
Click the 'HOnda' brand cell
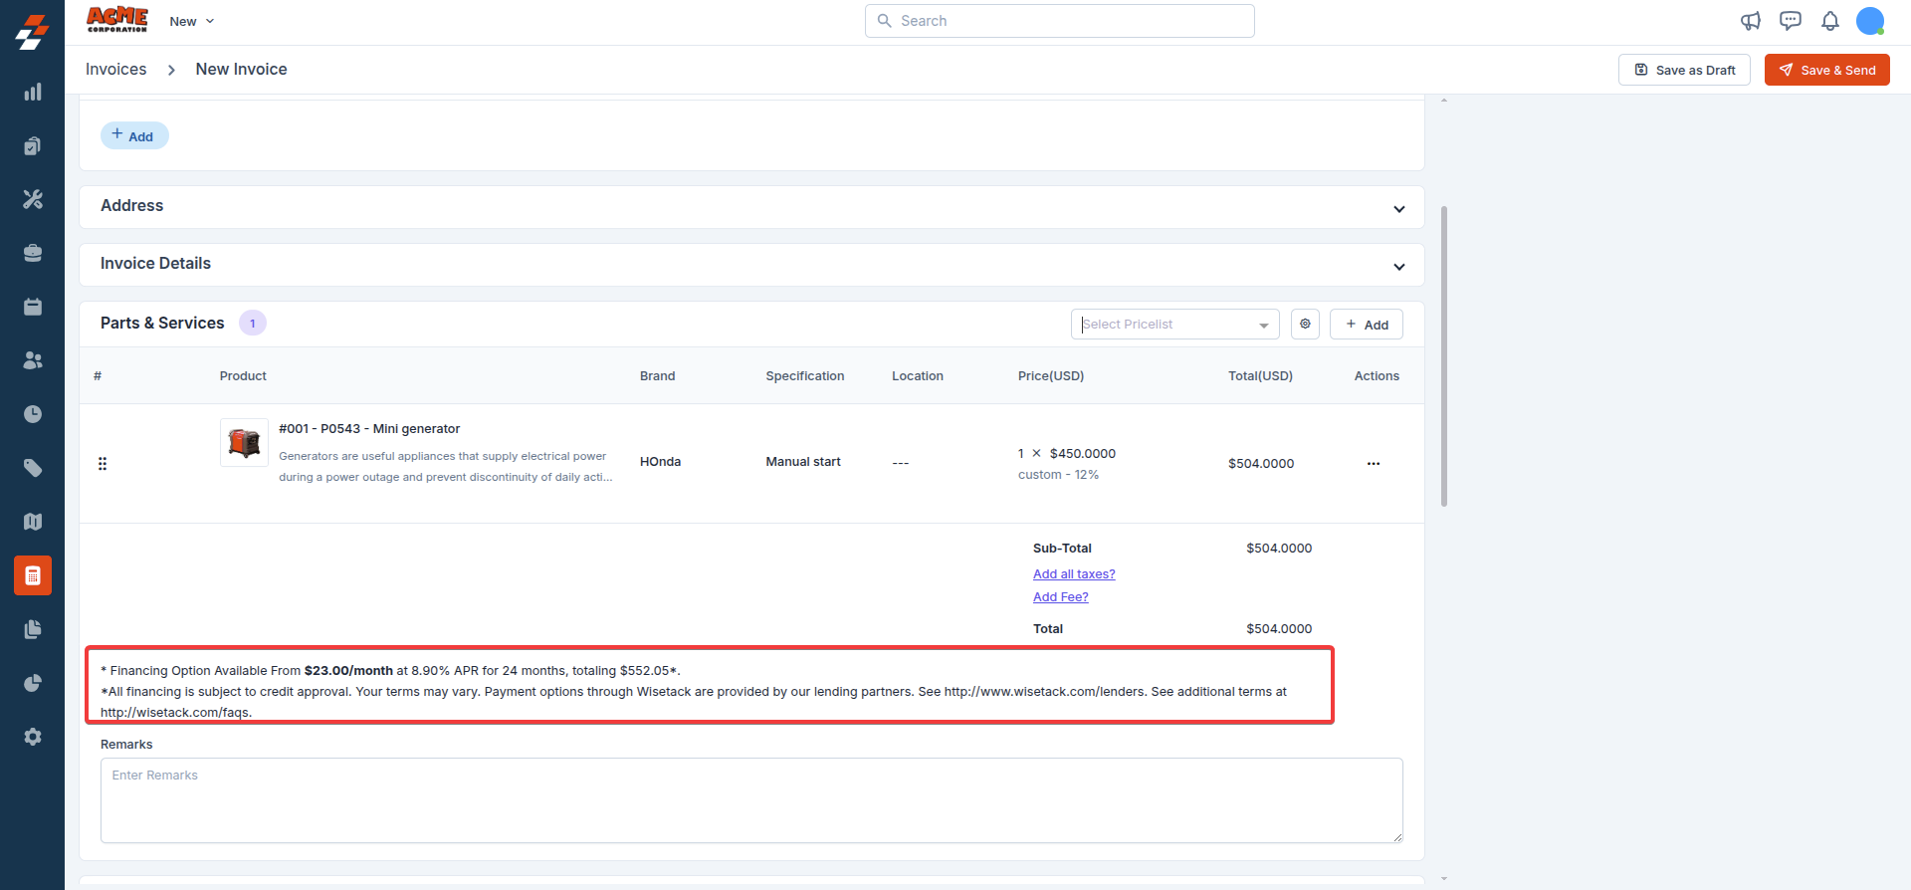(x=661, y=462)
